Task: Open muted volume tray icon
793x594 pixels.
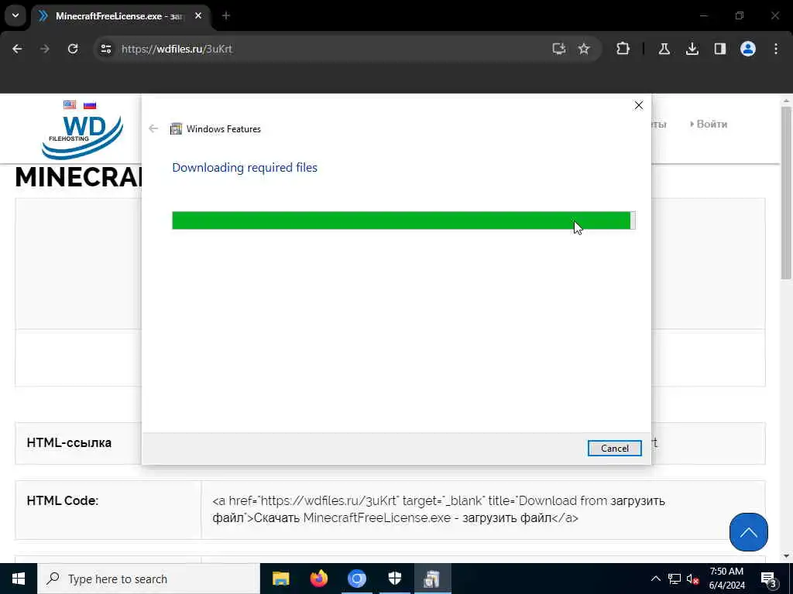Action: point(693,579)
